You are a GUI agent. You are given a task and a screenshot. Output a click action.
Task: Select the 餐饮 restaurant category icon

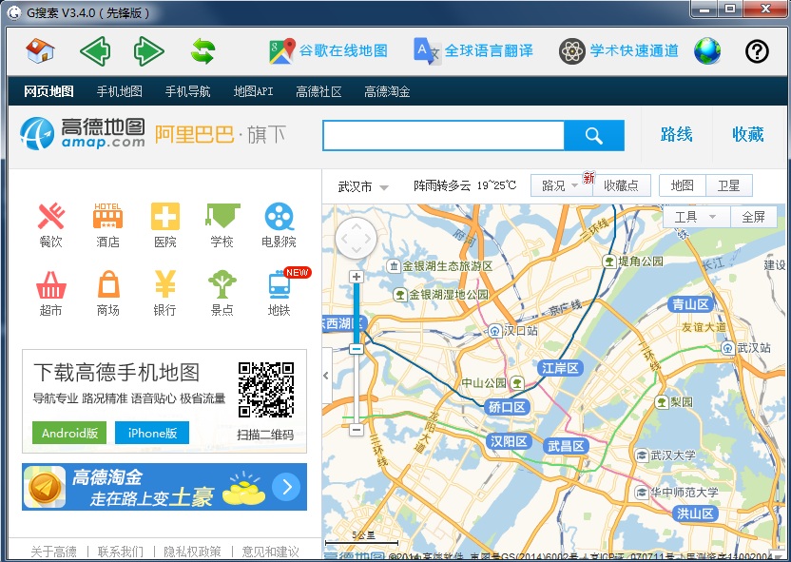click(51, 225)
